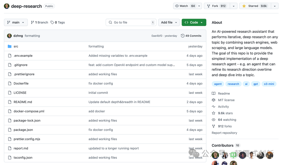Select the ai topic tag
Viewport: 283px width, 165px height.
pyautogui.click(x=246, y=84)
